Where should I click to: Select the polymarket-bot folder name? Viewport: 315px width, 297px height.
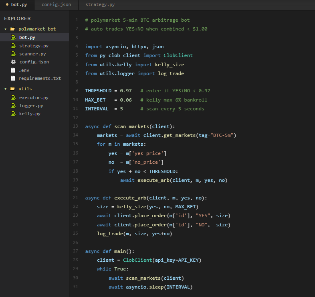37,29
